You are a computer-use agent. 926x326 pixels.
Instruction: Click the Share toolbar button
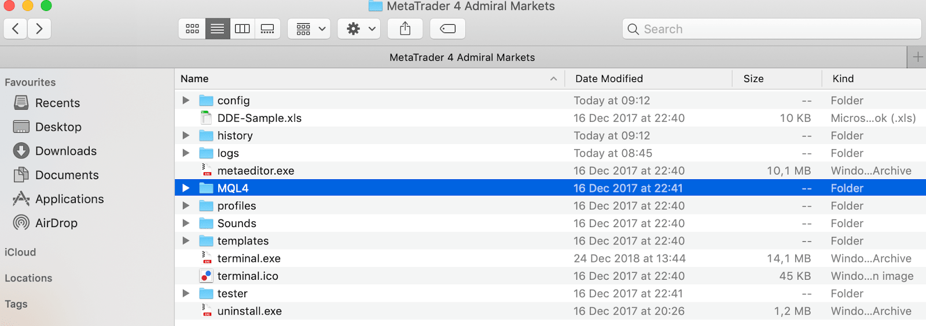[405, 28]
